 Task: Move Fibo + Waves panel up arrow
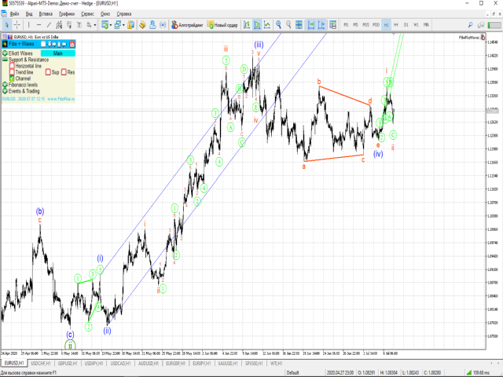click(60, 44)
